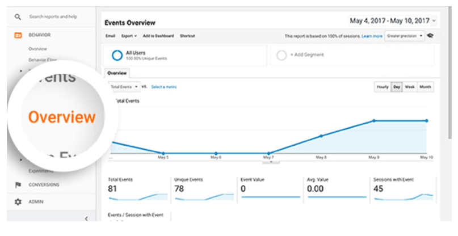Click the Events / Session with Event label
Viewport: 458px width, 236px height.
point(136,215)
